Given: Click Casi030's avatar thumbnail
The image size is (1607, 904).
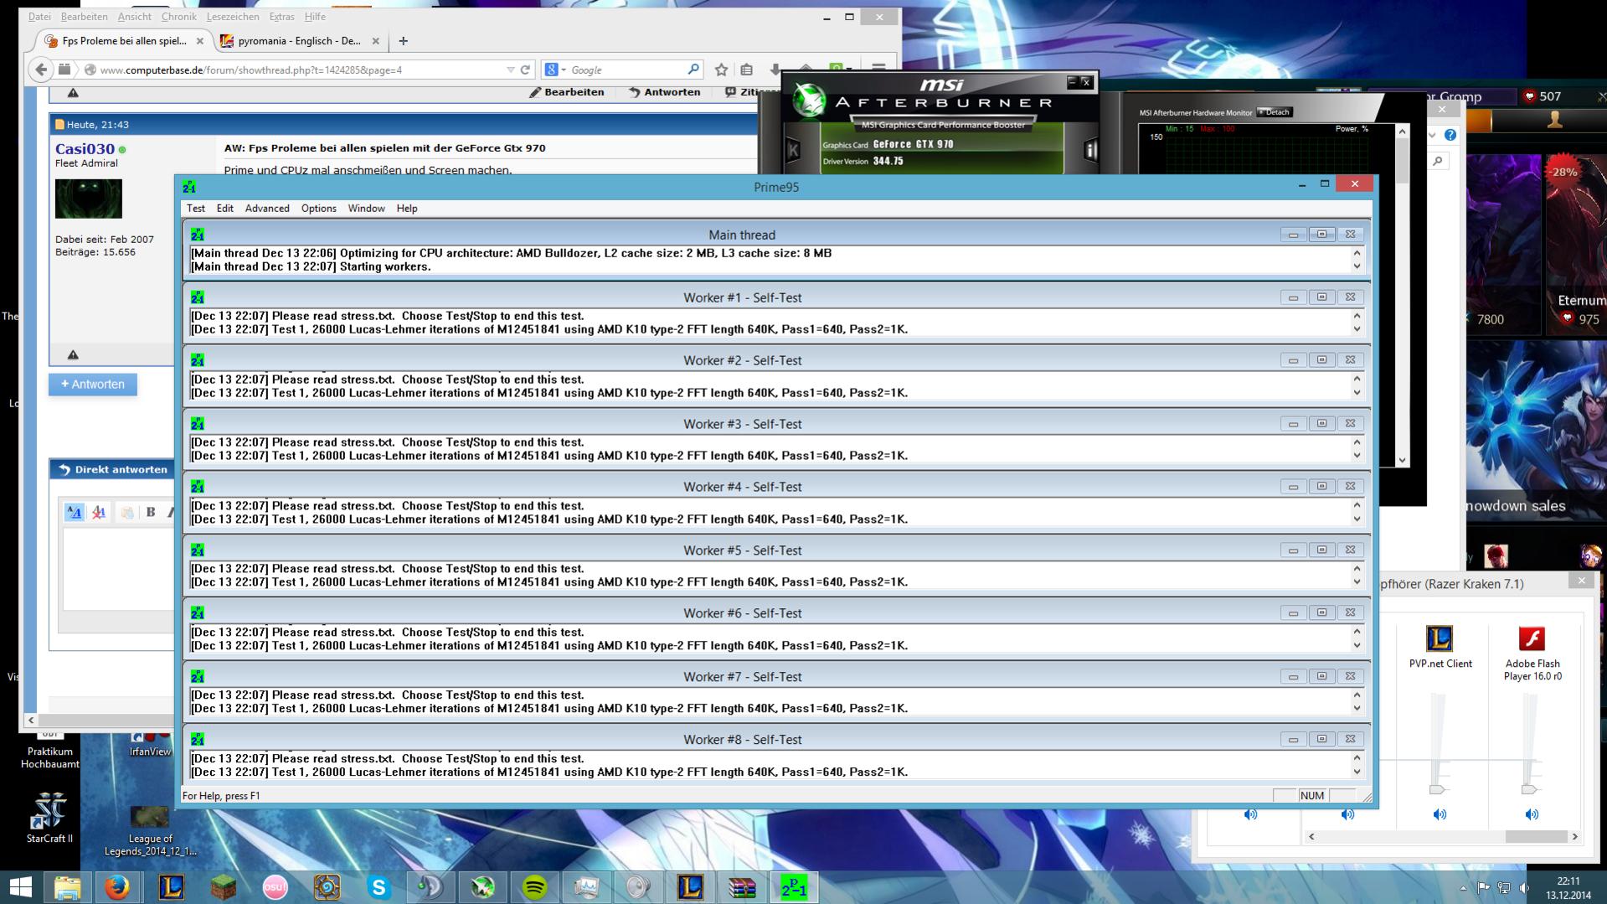Looking at the screenshot, I should click(89, 199).
